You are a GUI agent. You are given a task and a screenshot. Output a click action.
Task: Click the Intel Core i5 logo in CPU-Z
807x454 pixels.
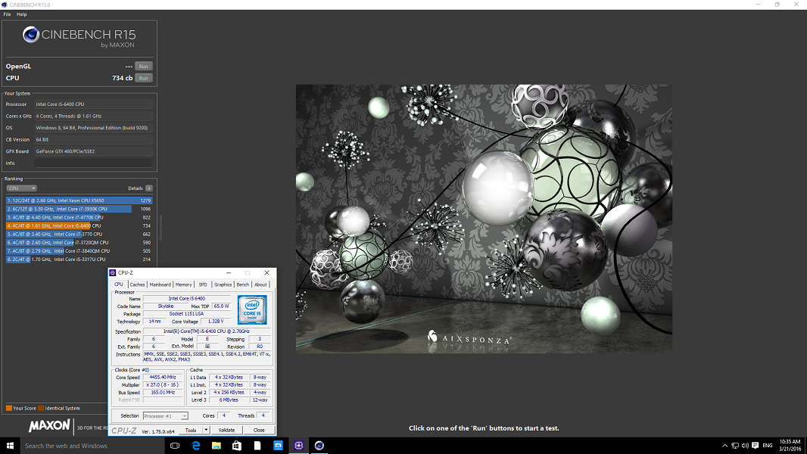point(252,309)
